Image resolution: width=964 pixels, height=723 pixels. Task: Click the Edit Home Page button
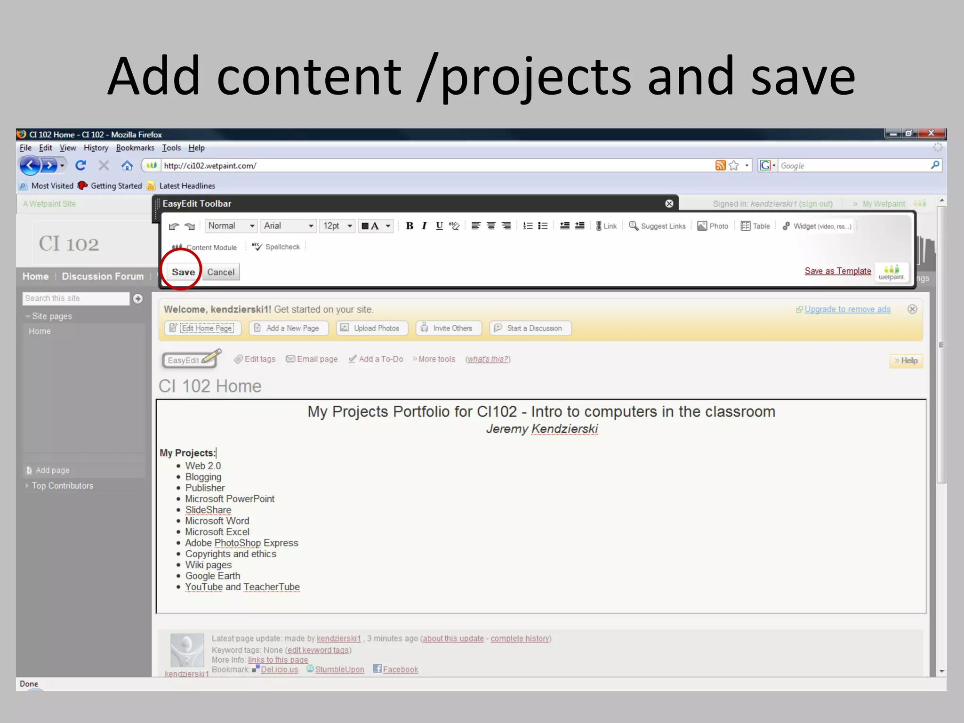[202, 328]
